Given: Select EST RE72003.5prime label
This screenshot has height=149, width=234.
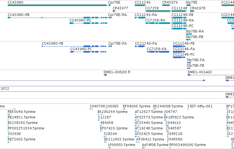Looking at the screenshot, I should (x=21, y=139).
